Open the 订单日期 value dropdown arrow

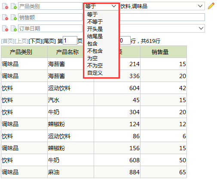tap(201, 28)
